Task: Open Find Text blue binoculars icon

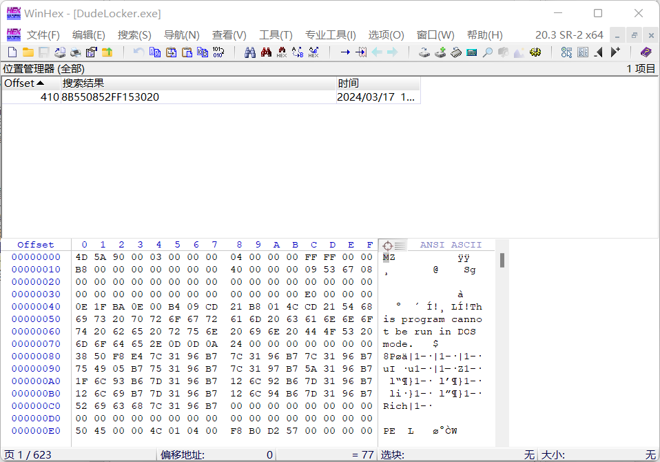Action: click(250, 52)
